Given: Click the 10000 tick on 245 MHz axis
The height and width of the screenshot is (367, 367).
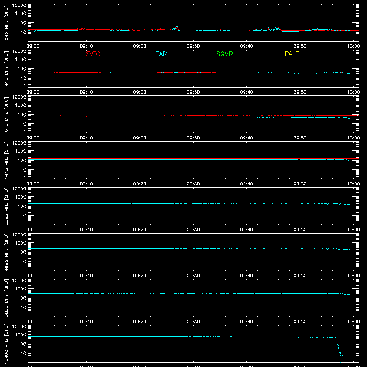Looking at the screenshot, I should click(x=19, y=6).
